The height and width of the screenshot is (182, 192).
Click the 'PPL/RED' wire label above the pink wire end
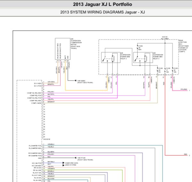184,89
